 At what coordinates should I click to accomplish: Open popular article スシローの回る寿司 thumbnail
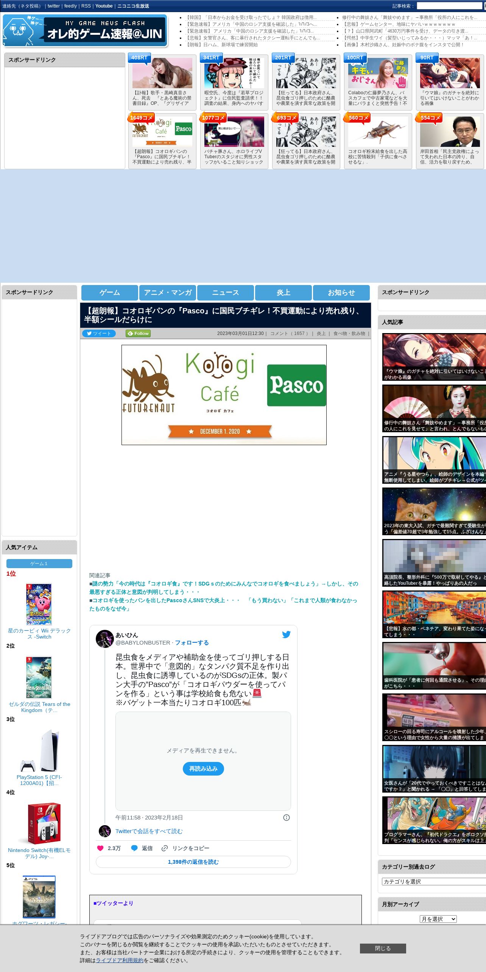(434, 717)
